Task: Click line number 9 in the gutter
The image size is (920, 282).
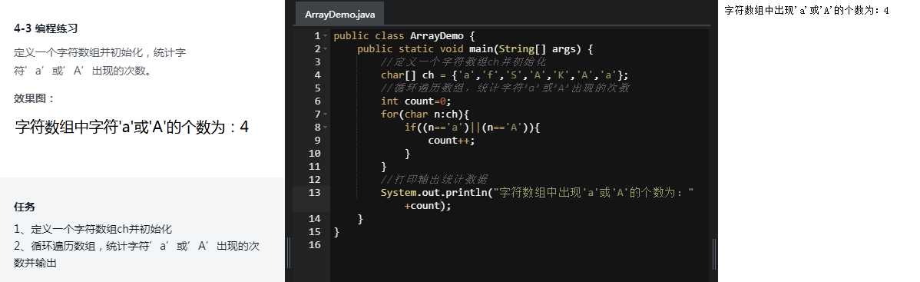Action: pyautogui.click(x=317, y=140)
